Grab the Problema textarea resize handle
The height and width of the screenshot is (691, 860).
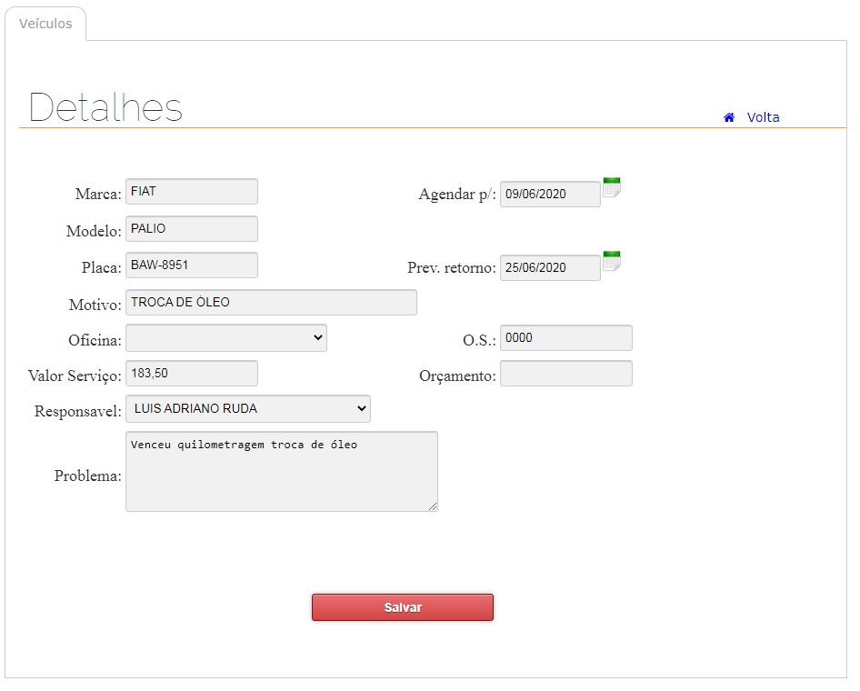coord(433,506)
